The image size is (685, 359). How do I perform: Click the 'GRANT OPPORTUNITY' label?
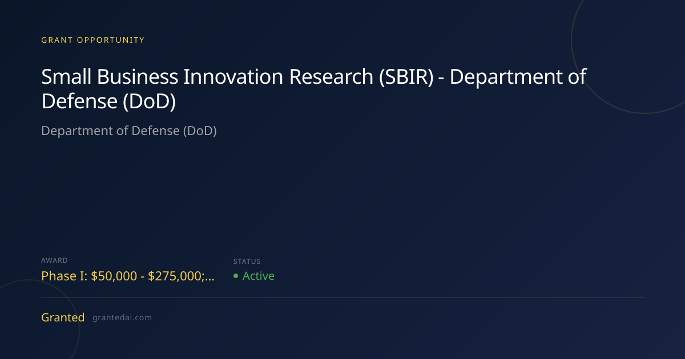pos(93,40)
